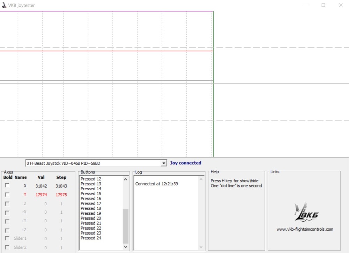349x253 pixels.
Task: Click the X axis name label
Action: [25, 186]
